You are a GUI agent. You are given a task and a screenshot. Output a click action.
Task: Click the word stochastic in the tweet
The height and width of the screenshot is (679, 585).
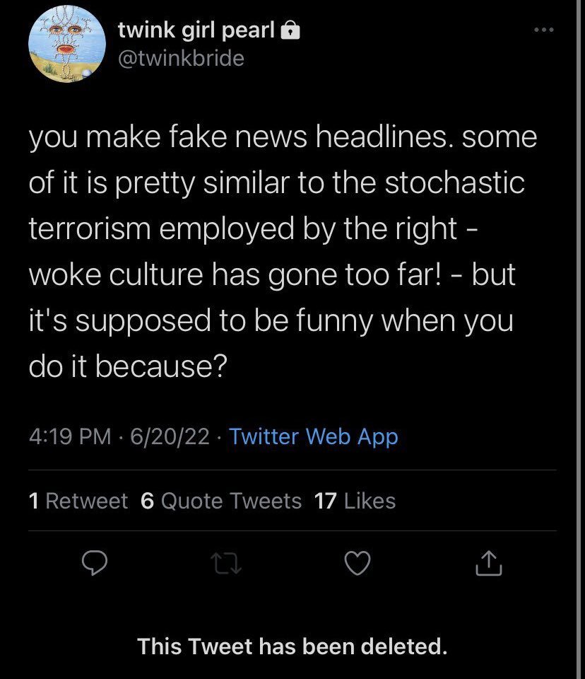click(x=446, y=183)
